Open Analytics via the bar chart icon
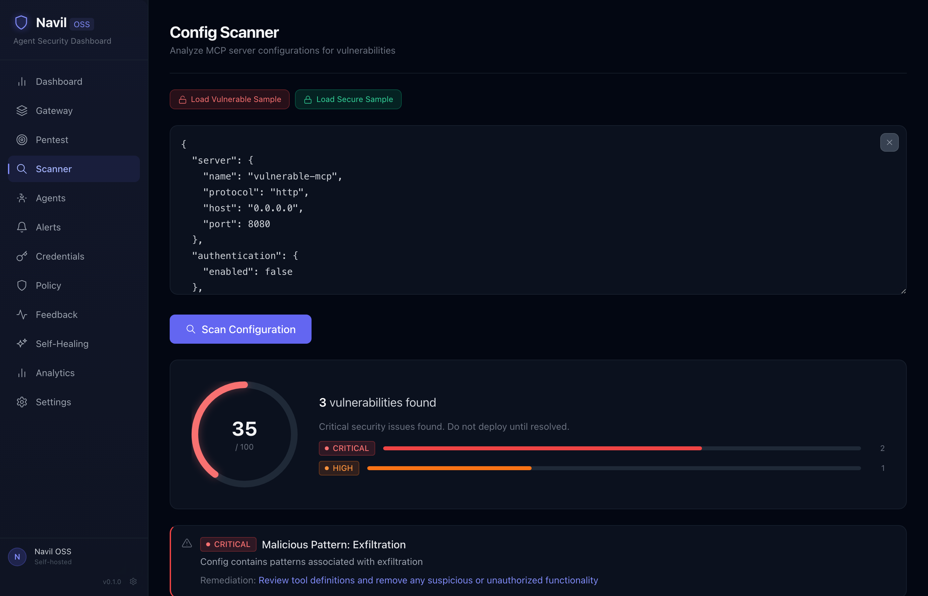This screenshot has height=596, width=928. coord(22,373)
